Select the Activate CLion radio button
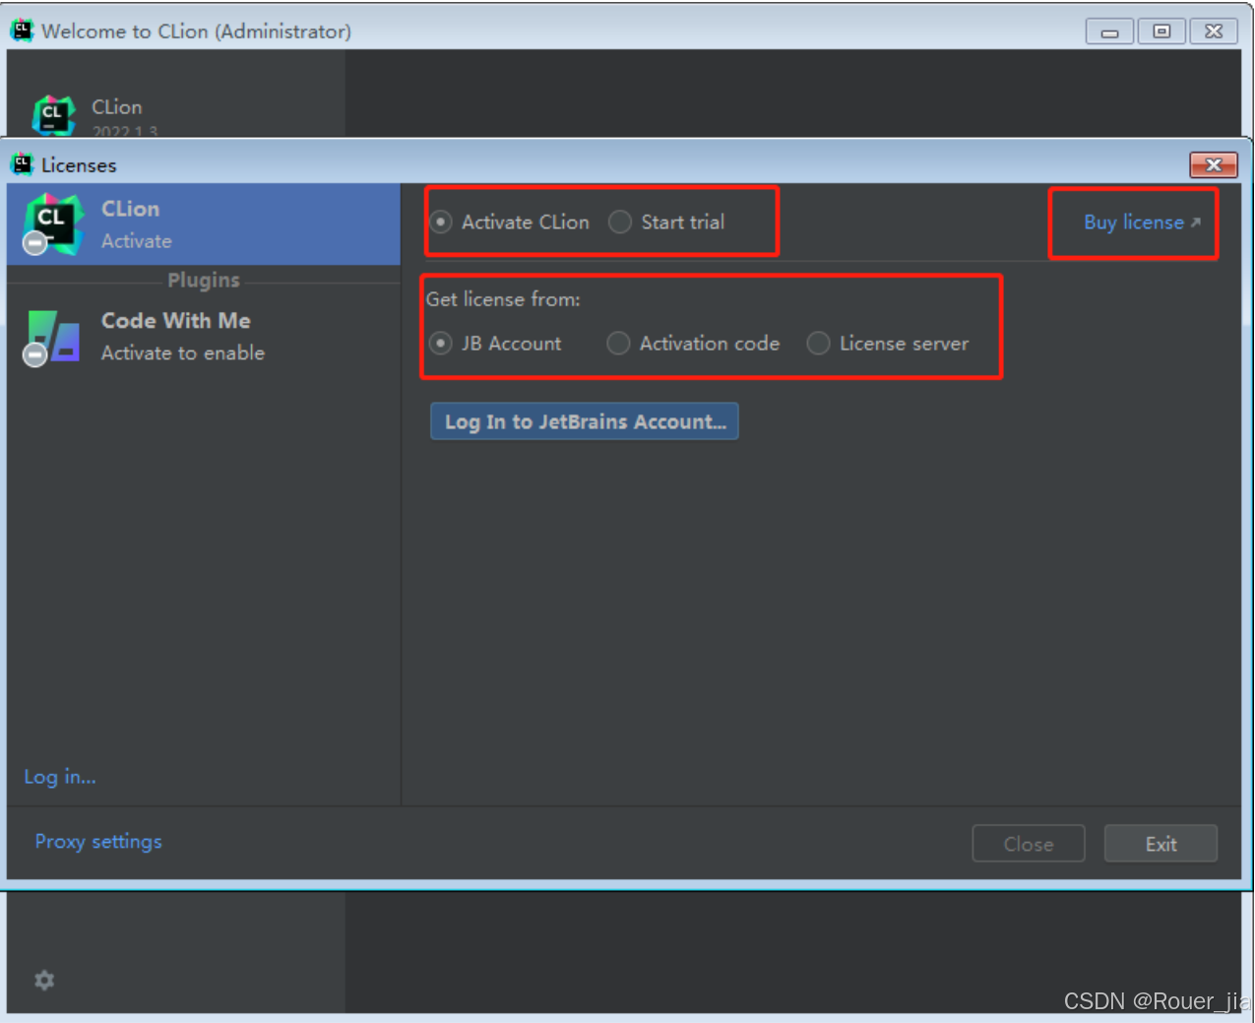The image size is (1255, 1023). pyautogui.click(x=441, y=223)
